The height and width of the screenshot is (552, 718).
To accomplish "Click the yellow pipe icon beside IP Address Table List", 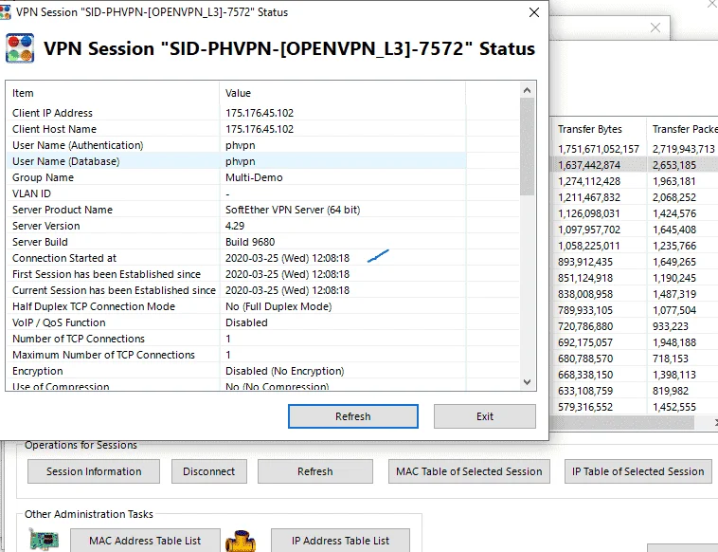I will pyautogui.click(x=241, y=541).
